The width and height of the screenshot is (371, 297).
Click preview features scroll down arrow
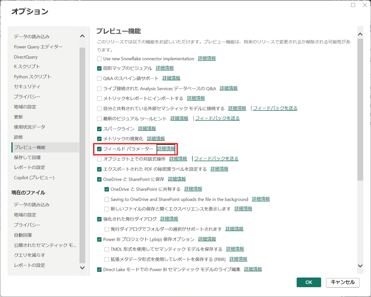point(360,265)
